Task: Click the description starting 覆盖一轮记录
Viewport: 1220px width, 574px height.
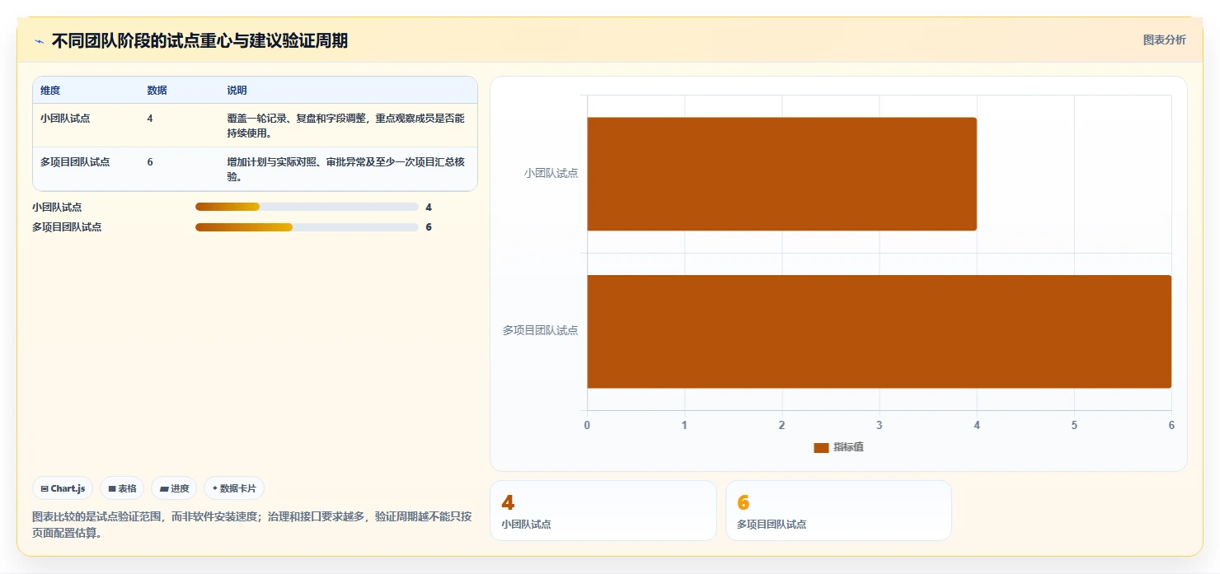Action: (x=345, y=125)
